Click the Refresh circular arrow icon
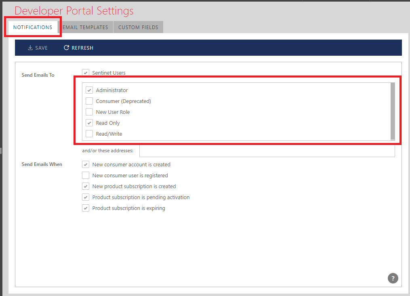410x296 pixels. click(67, 48)
